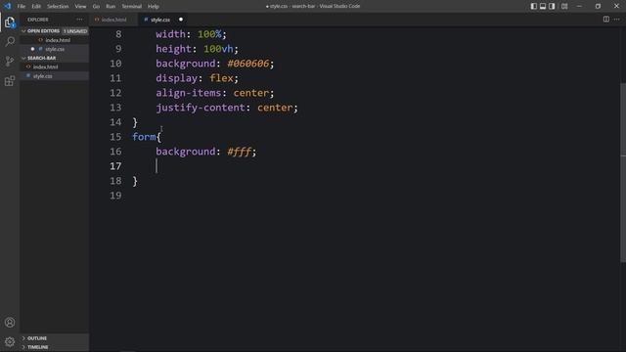The width and height of the screenshot is (626, 352).
Task: Open the Selection menu
Action: (x=58, y=7)
